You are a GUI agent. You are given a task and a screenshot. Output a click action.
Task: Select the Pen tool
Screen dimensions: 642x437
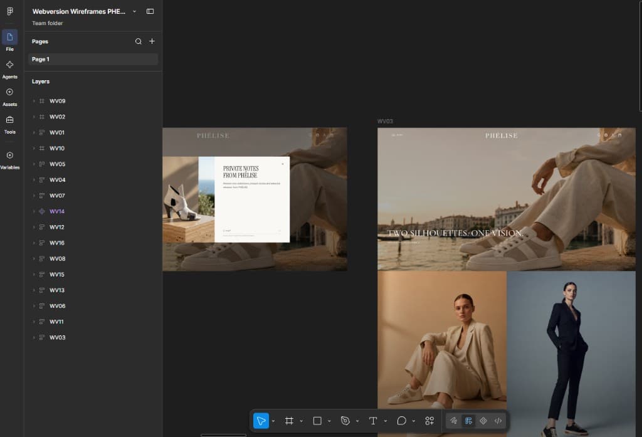point(345,421)
